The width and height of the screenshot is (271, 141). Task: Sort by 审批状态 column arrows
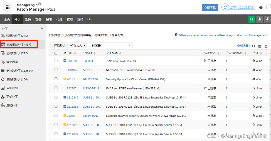[219, 53]
